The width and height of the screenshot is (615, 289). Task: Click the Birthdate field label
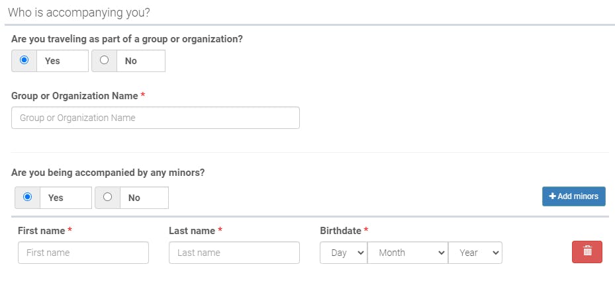[x=340, y=231]
